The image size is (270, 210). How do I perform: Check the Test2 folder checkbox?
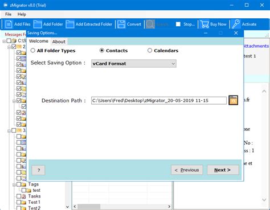(x=19, y=208)
